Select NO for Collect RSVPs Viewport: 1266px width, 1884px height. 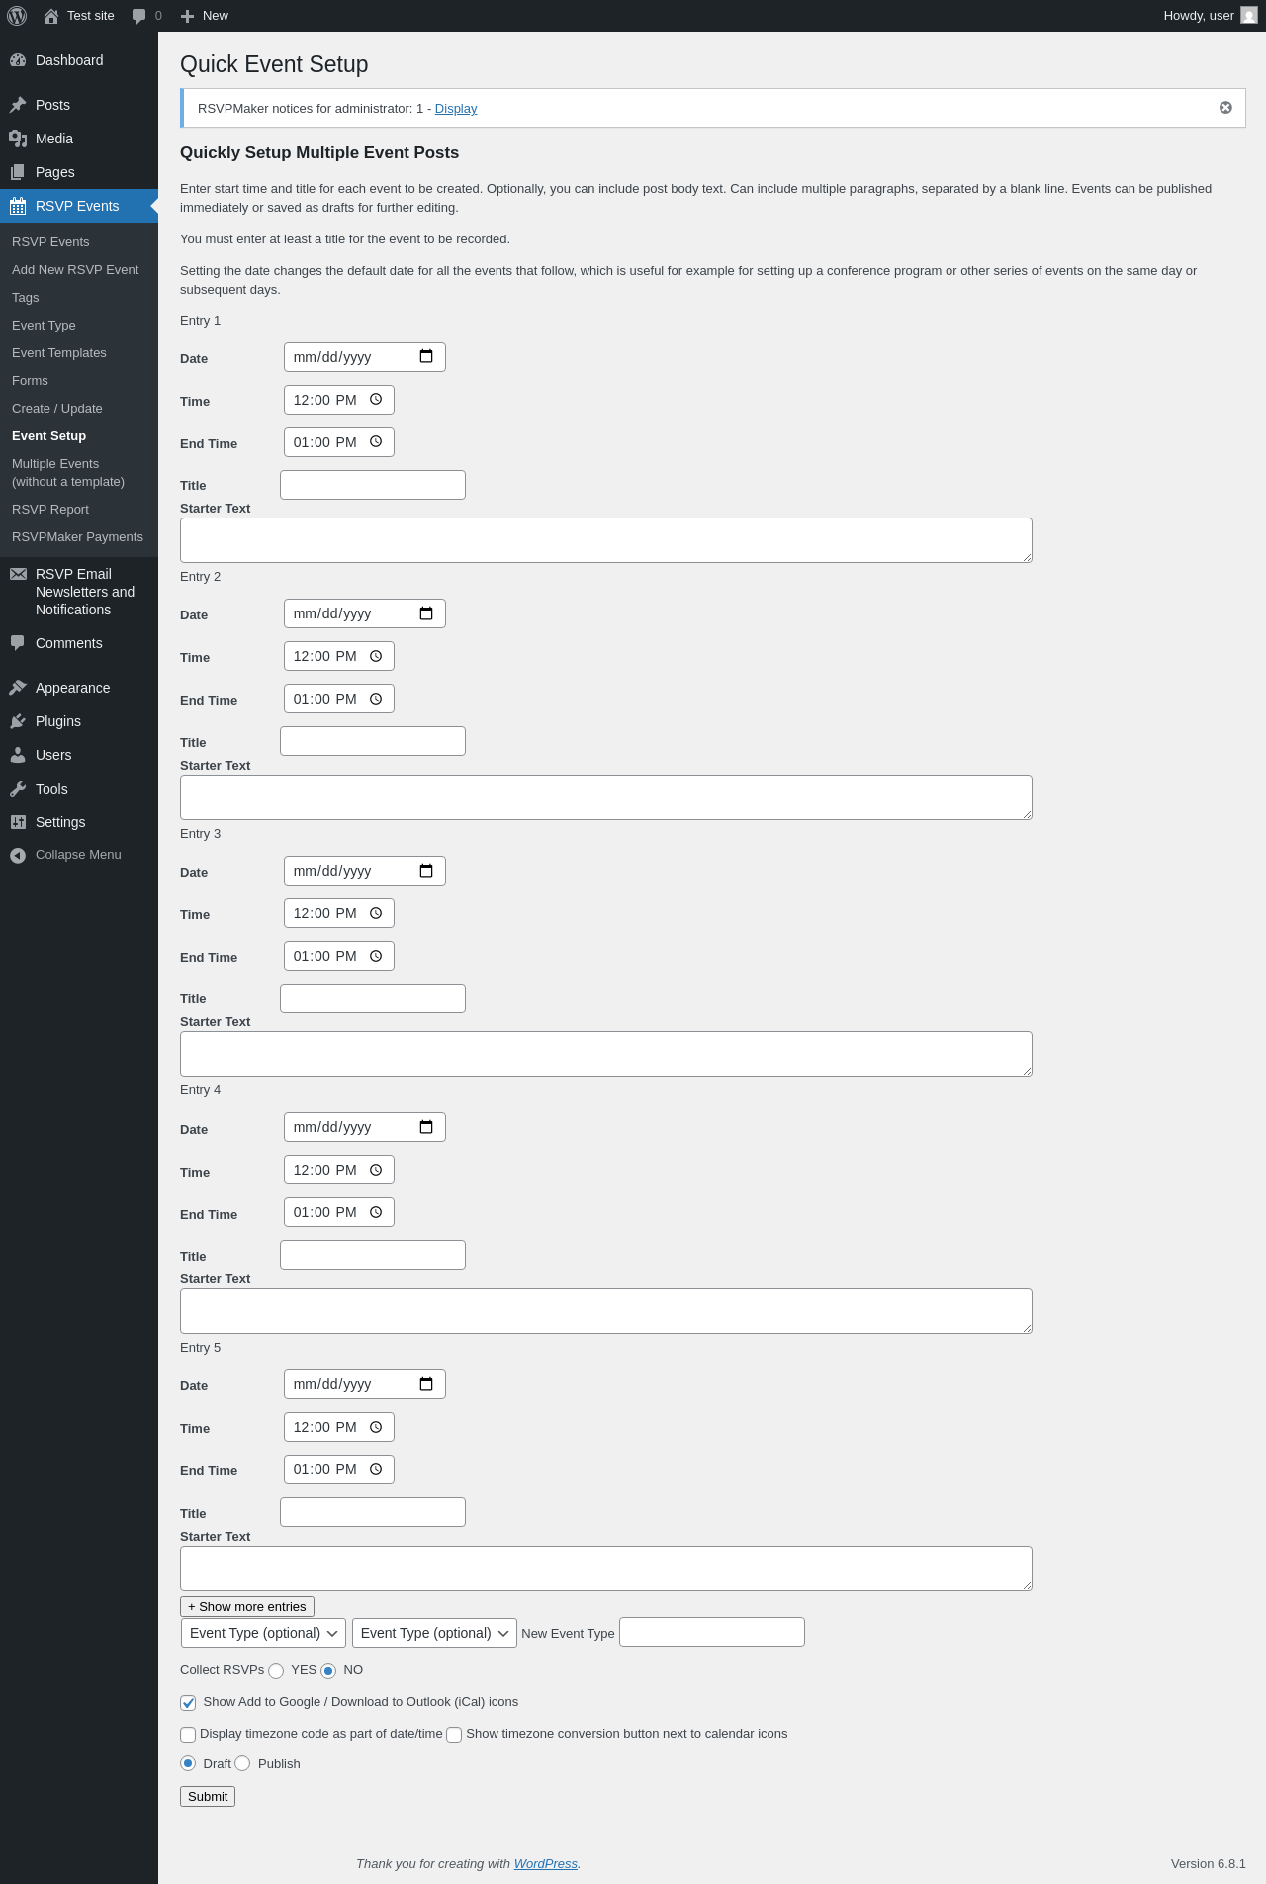(x=328, y=1671)
